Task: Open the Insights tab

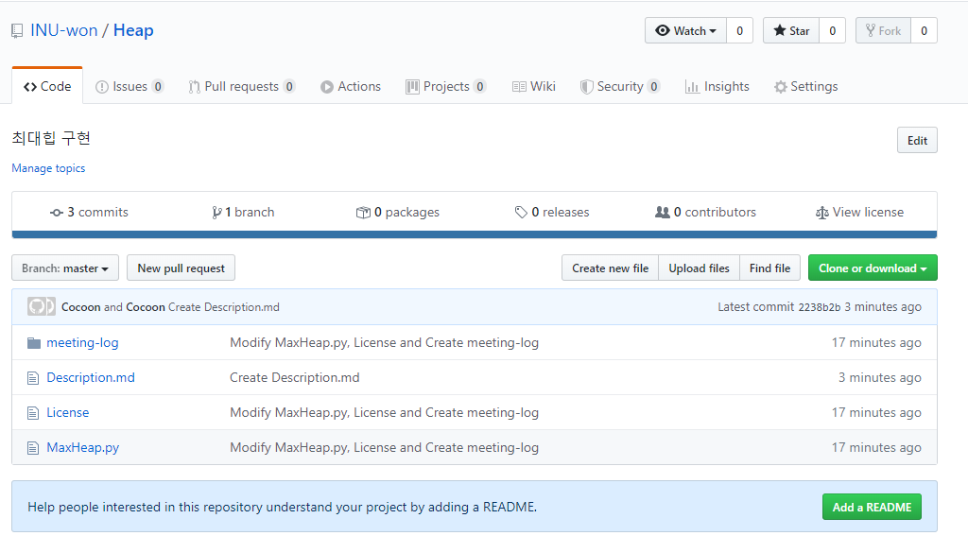Action: coord(717,86)
